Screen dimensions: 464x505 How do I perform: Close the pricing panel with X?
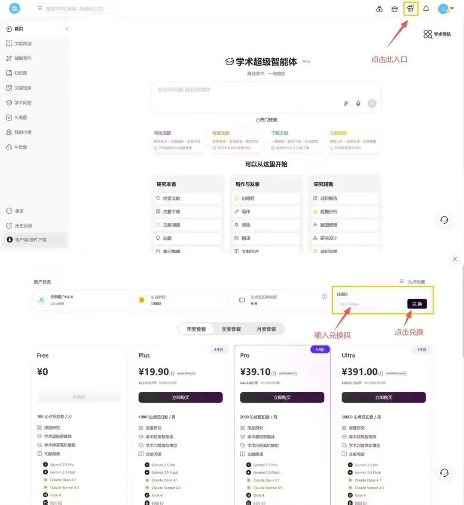coord(455,259)
